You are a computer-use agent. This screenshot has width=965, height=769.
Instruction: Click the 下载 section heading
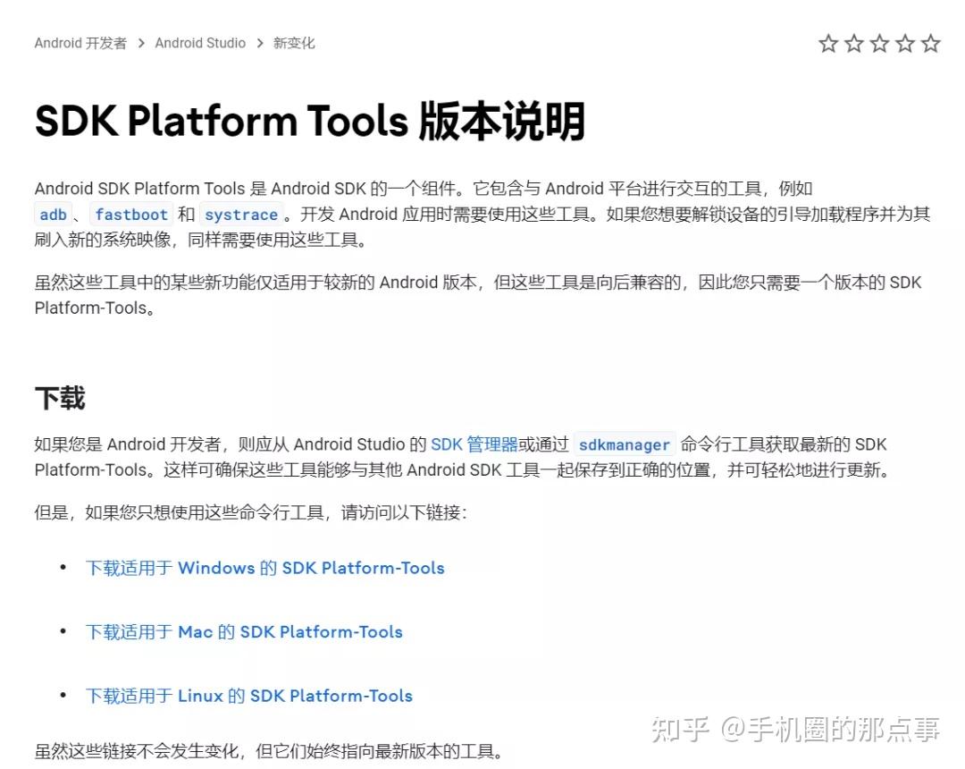click(59, 399)
